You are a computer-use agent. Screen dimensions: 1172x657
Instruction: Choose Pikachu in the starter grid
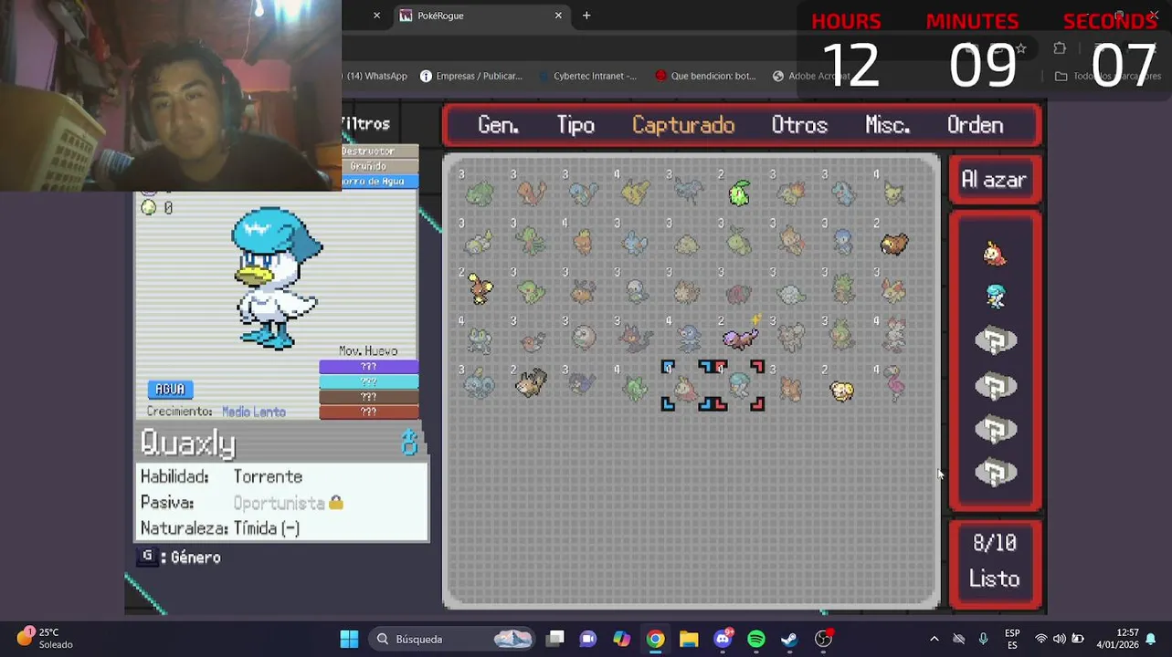coord(636,193)
